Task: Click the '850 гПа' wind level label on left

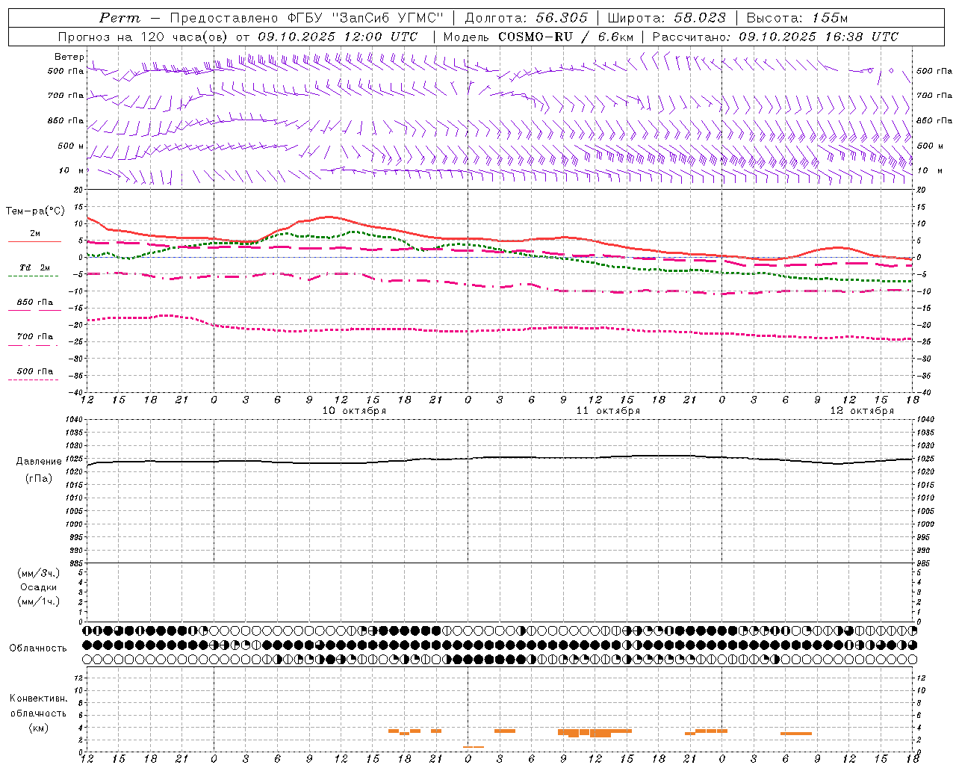Action: click(x=66, y=120)
